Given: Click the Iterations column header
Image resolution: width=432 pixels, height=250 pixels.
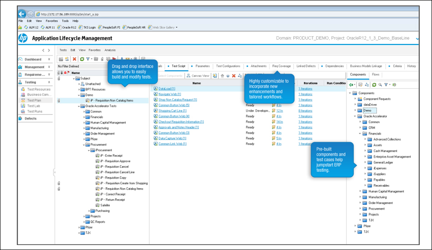Looking at the screenshot, I should (x=311, y=83).
